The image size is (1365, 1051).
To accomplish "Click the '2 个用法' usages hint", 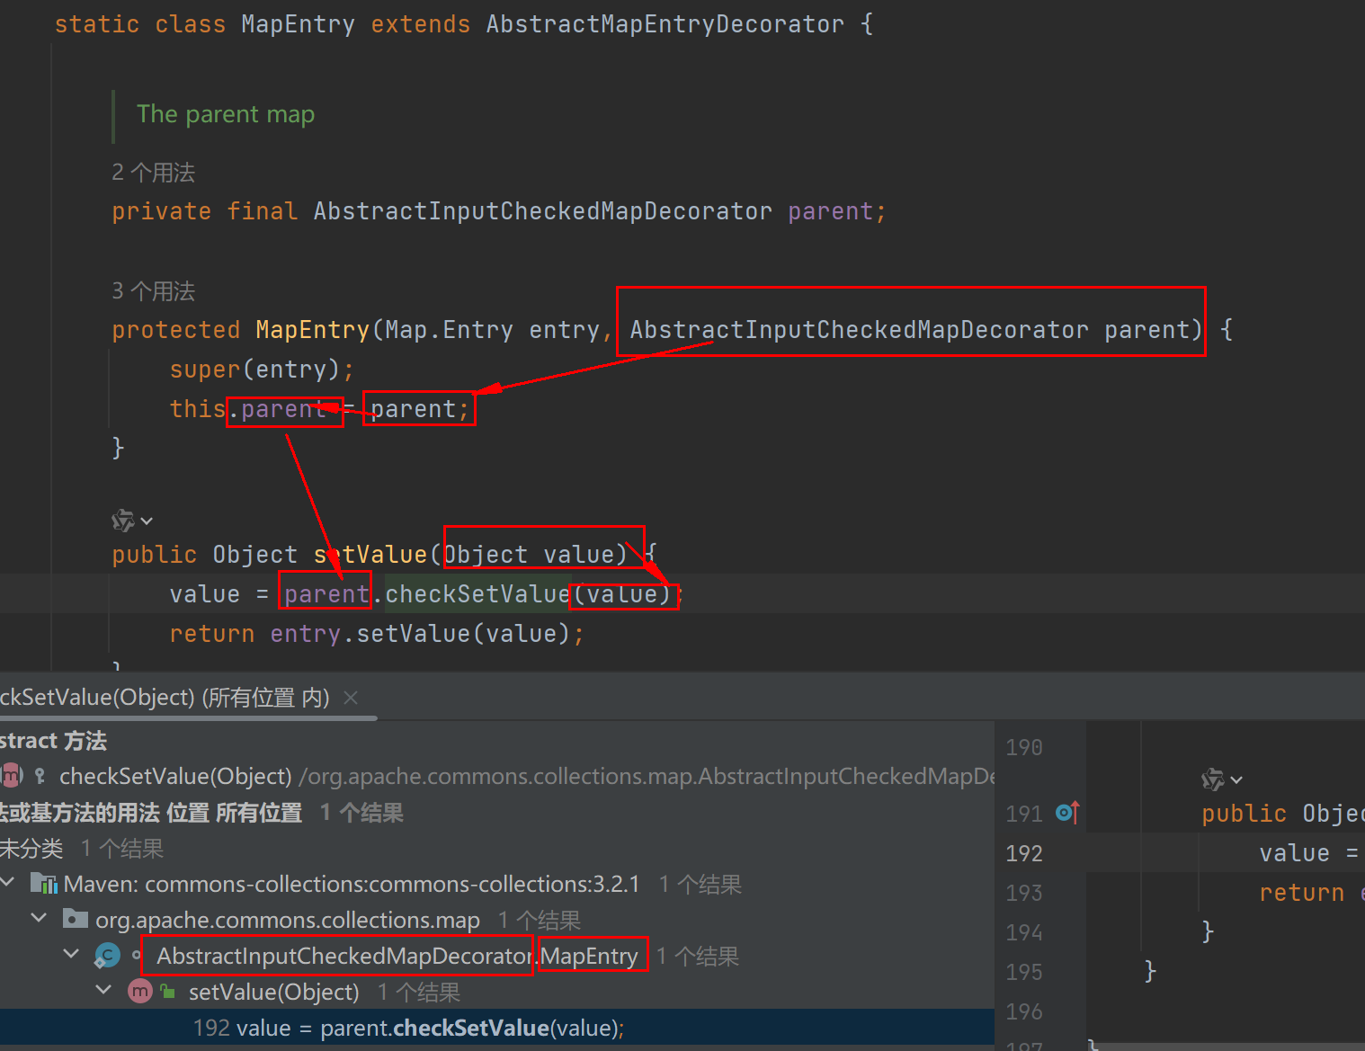I will click(153, 173).
